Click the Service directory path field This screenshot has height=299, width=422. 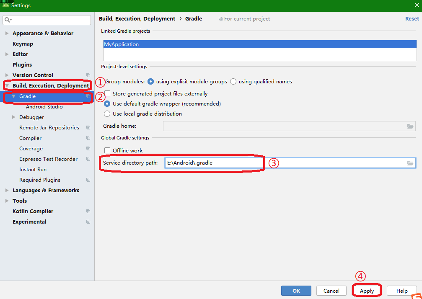pyautogui.click(x=290, y=163)
